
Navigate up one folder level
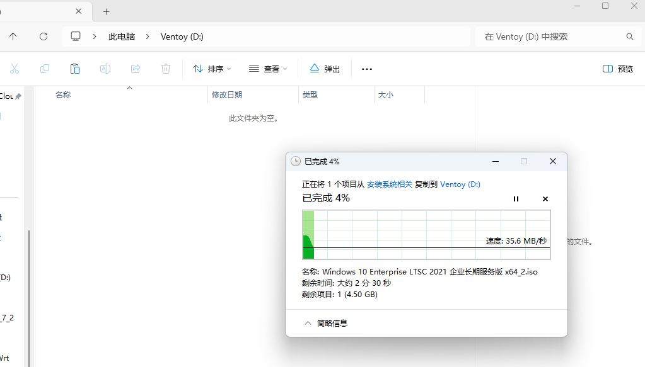pos(13,37)
